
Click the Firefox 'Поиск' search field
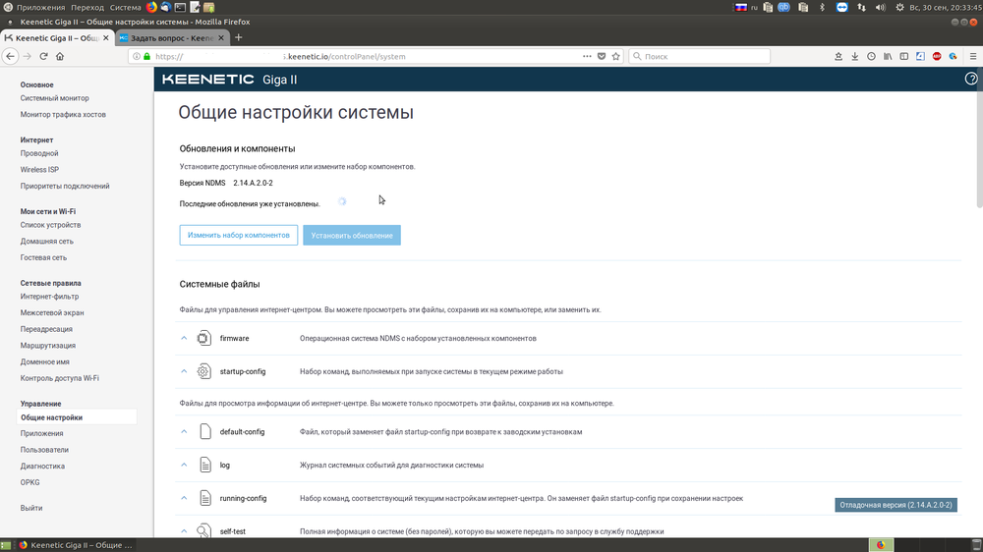coord(699,56)
